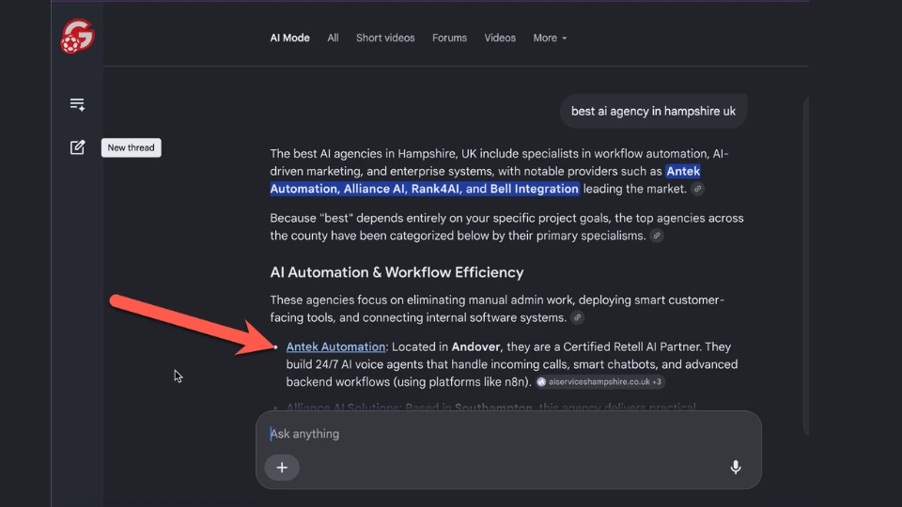Viewport: 902px width, 507px height.
Task: Click the plus attach button
Action: pos(282,468)
